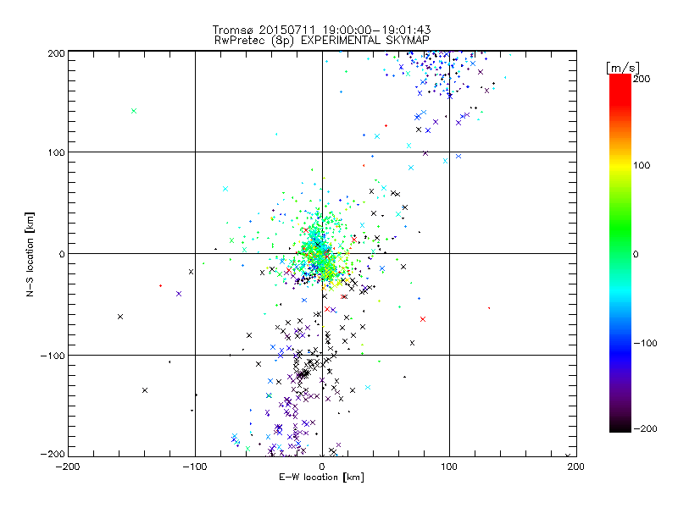
Task: Click the '100' tick label on E-W axis
Action: 449,467
